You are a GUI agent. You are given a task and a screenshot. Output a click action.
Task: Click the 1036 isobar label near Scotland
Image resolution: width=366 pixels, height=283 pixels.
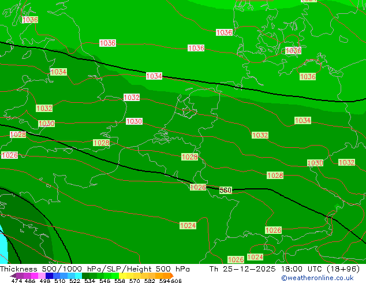(x=30, y=20)
